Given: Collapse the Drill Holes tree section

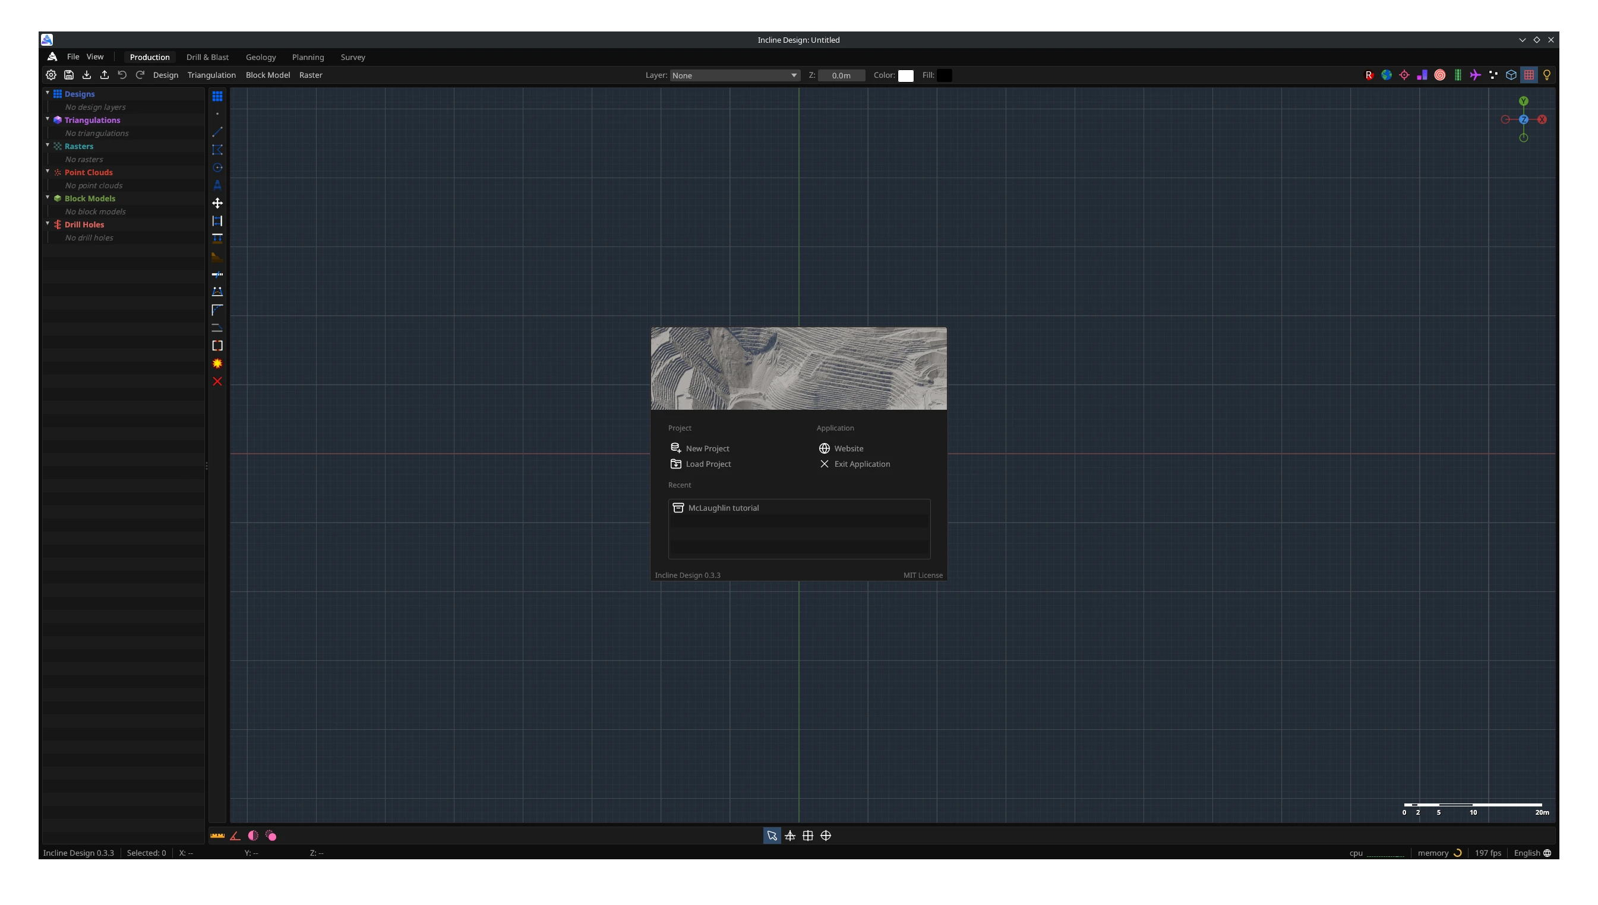Looking at the screenshot, I should tap(48, 223).
